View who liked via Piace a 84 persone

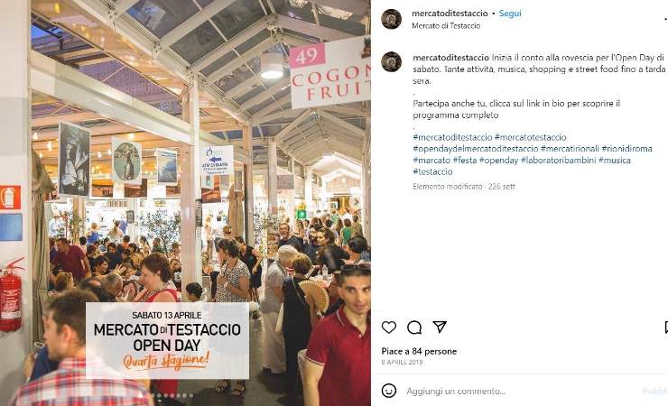(419, 352)
